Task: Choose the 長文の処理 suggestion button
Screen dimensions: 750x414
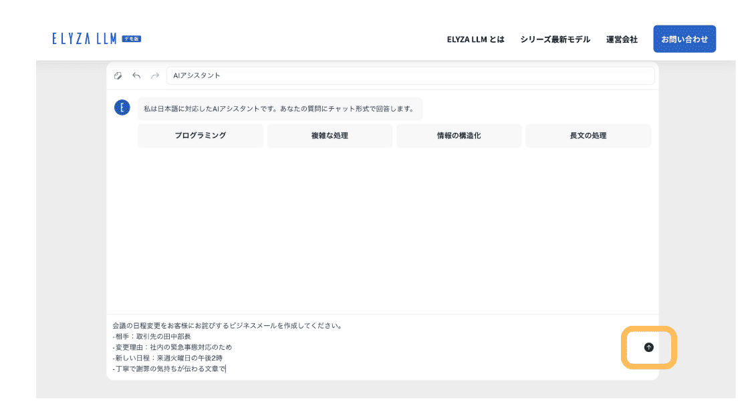Action: click(588, 136)
